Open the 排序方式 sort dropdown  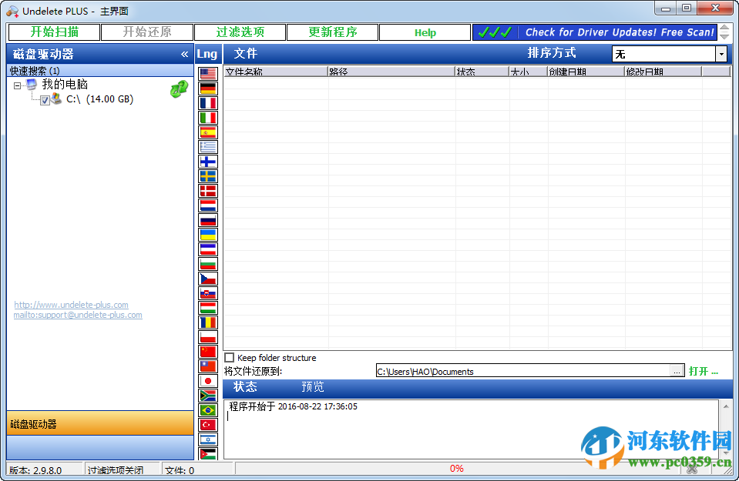(721, 53)
